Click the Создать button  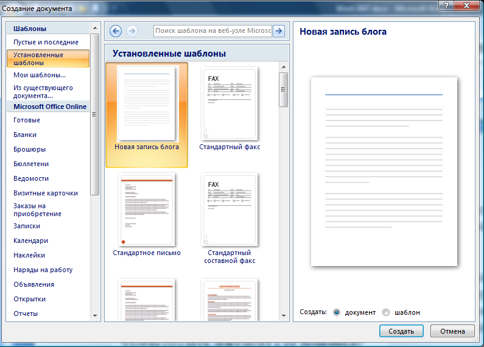401,331
